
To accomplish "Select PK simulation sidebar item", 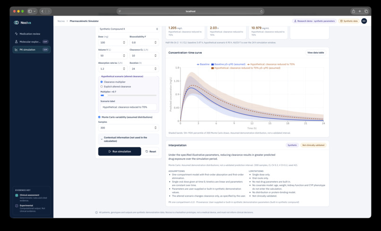I will tap(32, 50).
